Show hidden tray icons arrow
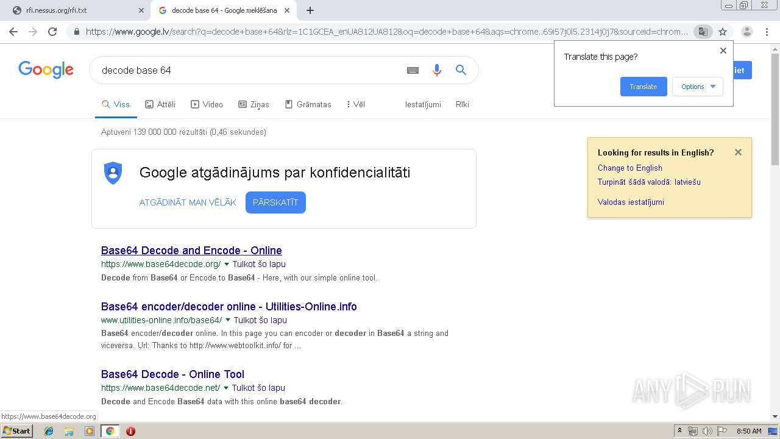780x439 pixels. point(679,431)
